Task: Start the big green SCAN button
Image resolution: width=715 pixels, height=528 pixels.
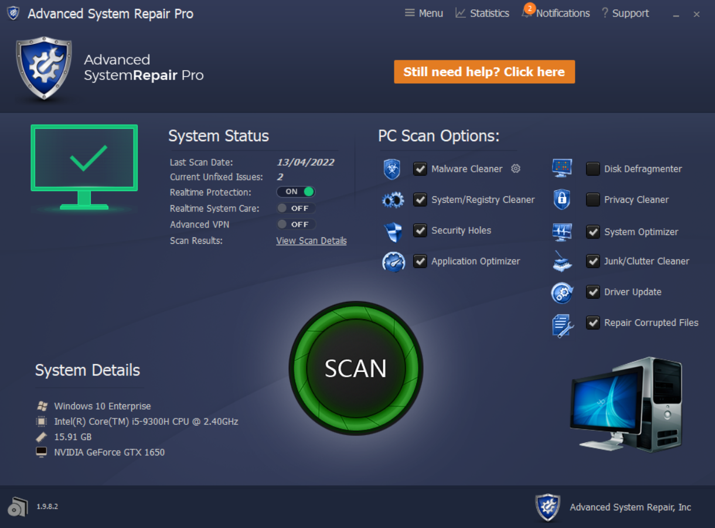Action: pyautogui.click(x=356, y=369)
